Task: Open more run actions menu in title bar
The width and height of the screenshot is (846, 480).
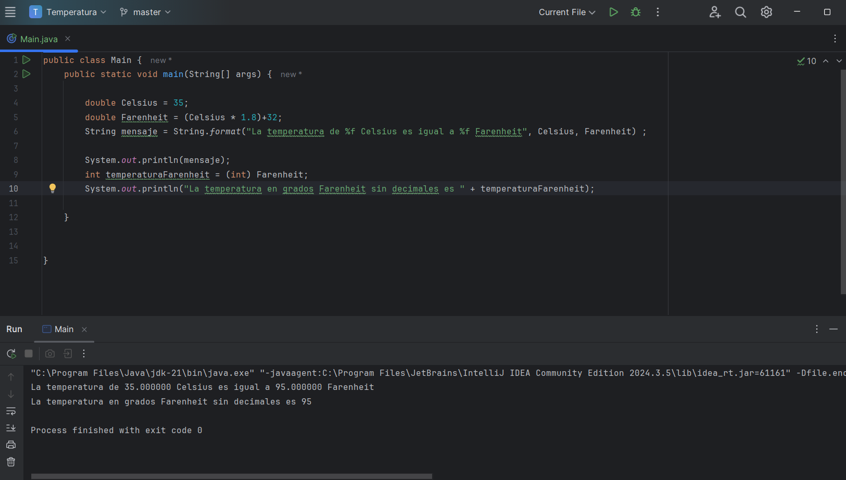Action: coord(658,12)
